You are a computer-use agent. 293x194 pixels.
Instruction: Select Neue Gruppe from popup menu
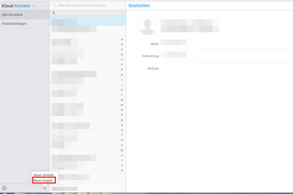tap(43, 181)
